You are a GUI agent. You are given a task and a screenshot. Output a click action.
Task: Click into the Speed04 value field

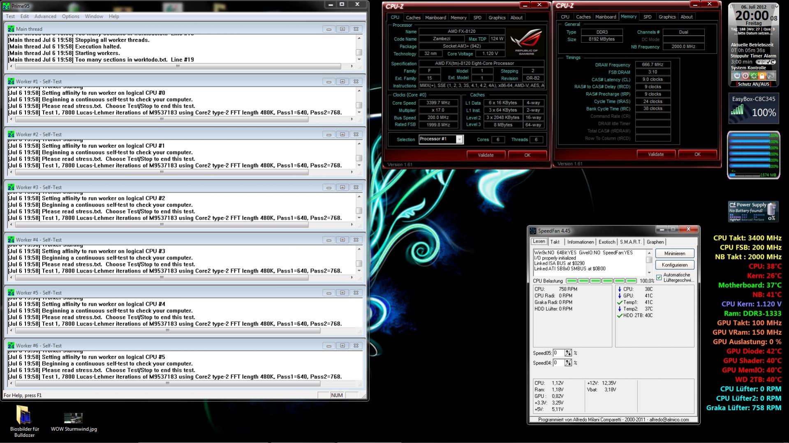tap(559, 363)
